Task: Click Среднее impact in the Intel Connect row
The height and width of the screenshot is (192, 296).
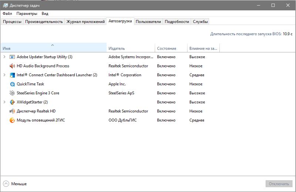Action: (197, 75)
